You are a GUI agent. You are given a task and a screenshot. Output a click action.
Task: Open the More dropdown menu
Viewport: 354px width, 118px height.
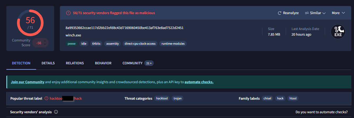(338, 13)
